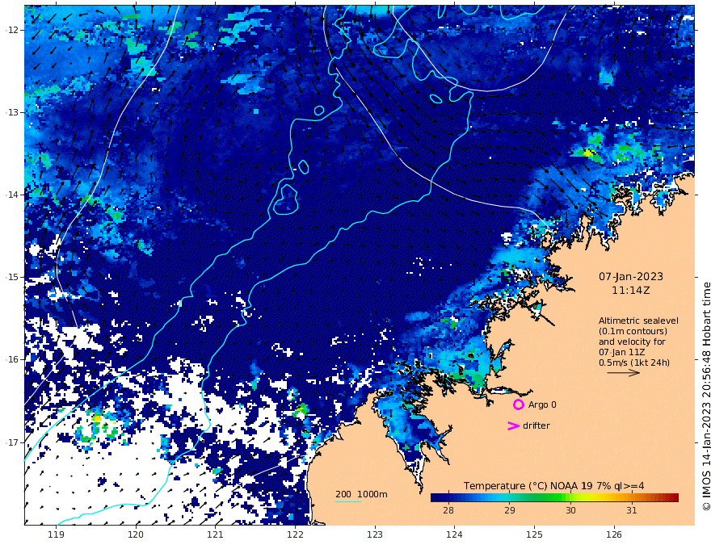Click the magenta Argo 0 circle legend icon
The width and height of the screenshot is (711, 549).
tap(518, 404)
